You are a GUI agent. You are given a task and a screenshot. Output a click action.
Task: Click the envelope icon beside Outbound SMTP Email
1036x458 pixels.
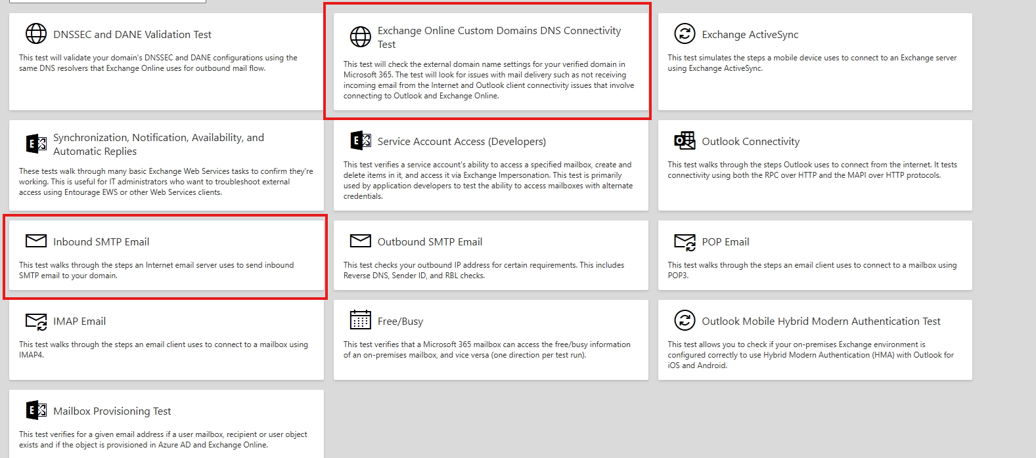360,241
